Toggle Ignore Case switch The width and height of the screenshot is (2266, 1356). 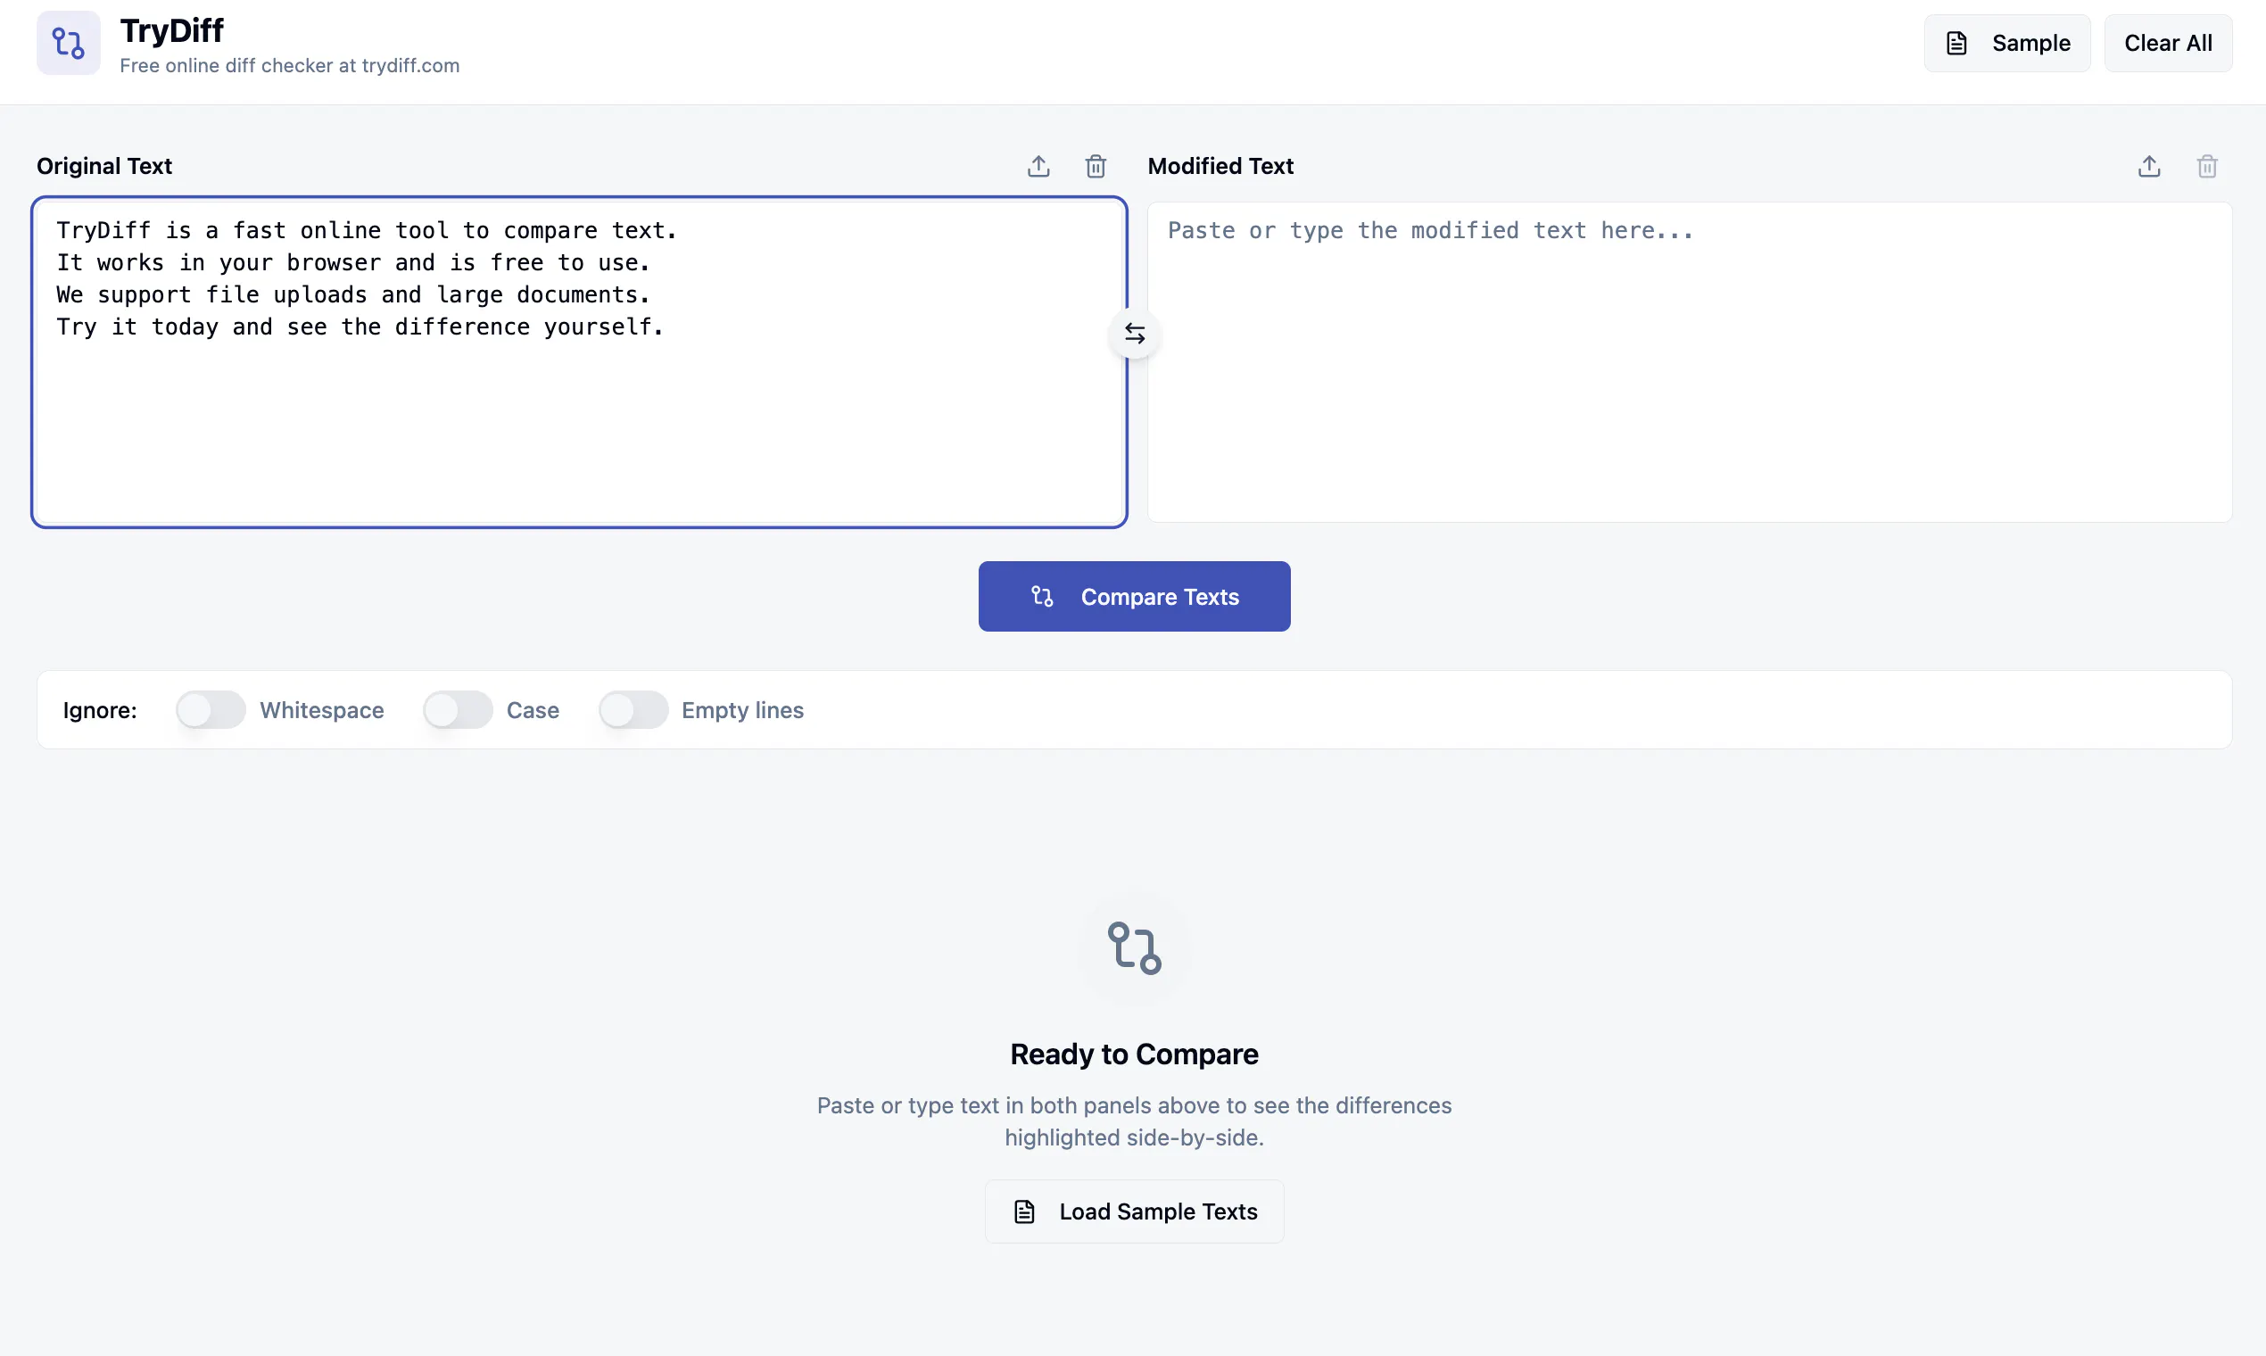click(x=458, y=710)
